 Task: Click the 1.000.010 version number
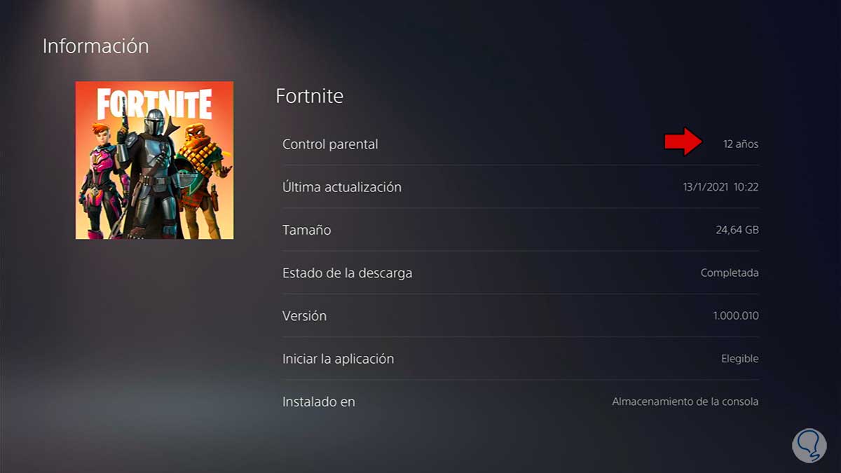(x=736, y=316)
